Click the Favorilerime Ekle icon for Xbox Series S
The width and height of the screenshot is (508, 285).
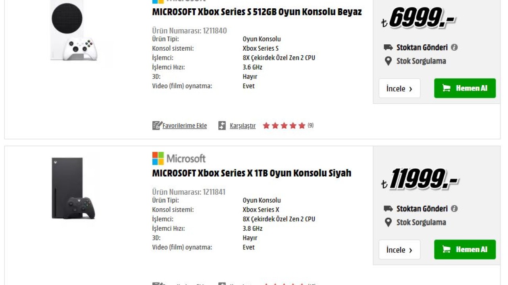(x=157, y=125)
